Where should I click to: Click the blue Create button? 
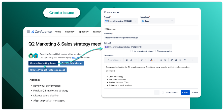185,92
